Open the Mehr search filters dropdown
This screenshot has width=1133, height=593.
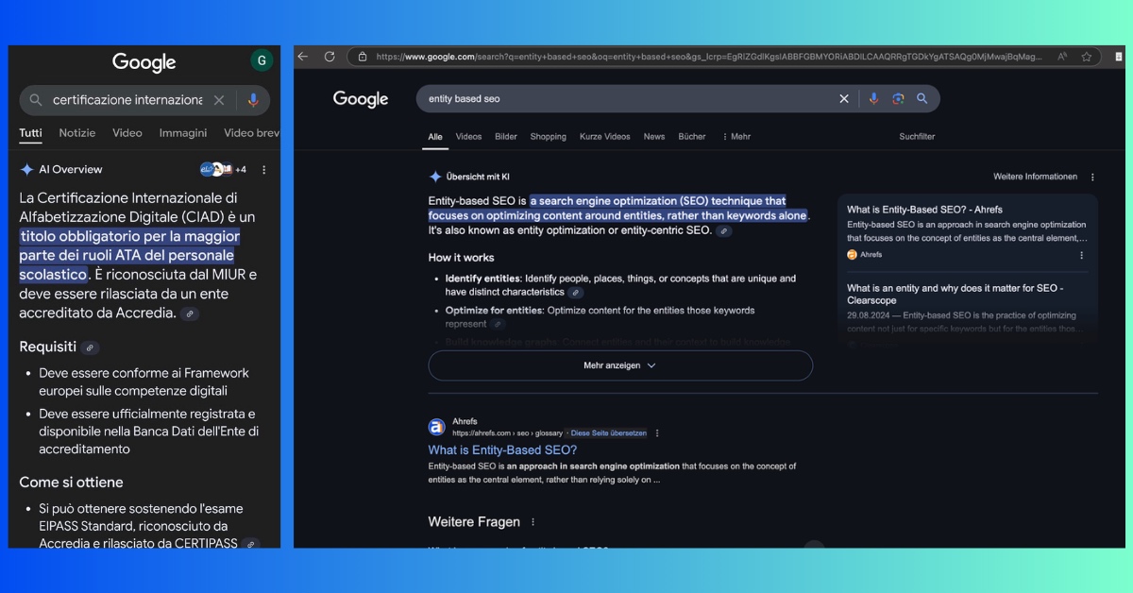click(736, 137)
